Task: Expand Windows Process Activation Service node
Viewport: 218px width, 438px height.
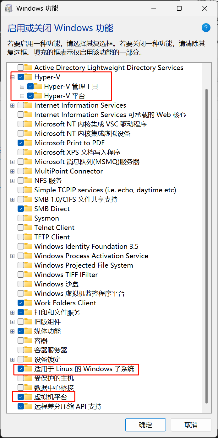Action: point(12,256)
